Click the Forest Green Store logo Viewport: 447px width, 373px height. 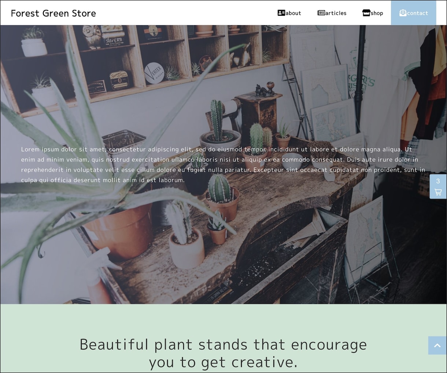point(53,13)
